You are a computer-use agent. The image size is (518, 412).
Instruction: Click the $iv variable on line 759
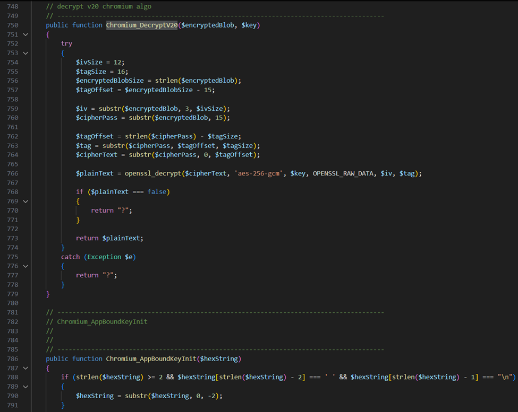(x=82, y=109)
